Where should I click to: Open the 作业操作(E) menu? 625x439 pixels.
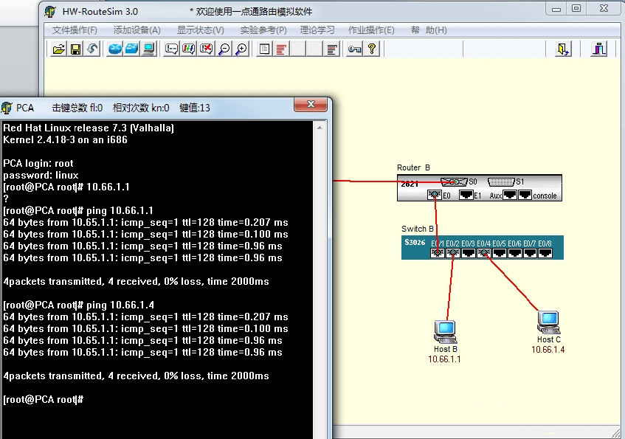point(371,30)
